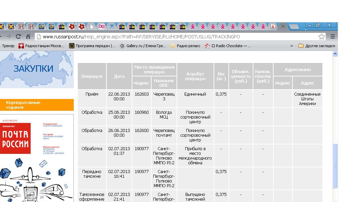Open the ЗАКУПКИ map banner
345x202 pixels.
37,69
